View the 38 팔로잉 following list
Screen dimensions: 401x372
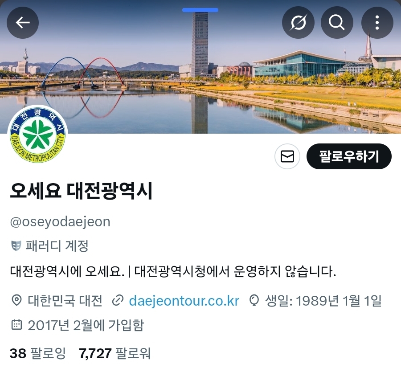click(x=38, y=353)
